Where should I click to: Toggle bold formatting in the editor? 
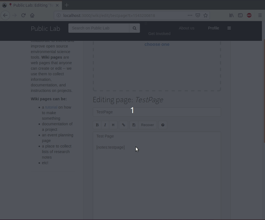click(97, 125)
